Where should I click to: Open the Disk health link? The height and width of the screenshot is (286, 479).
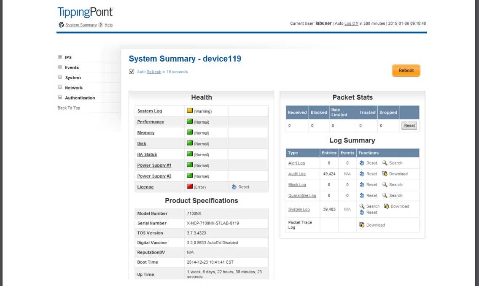142,143
